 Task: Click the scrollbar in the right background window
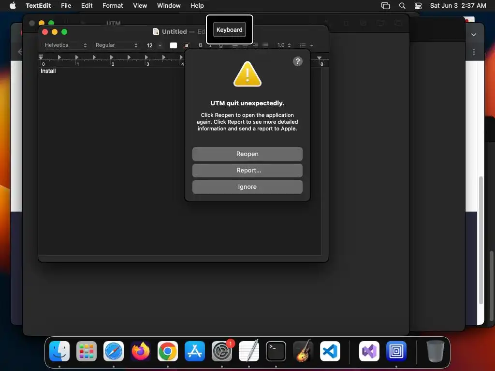coord(481,240)
